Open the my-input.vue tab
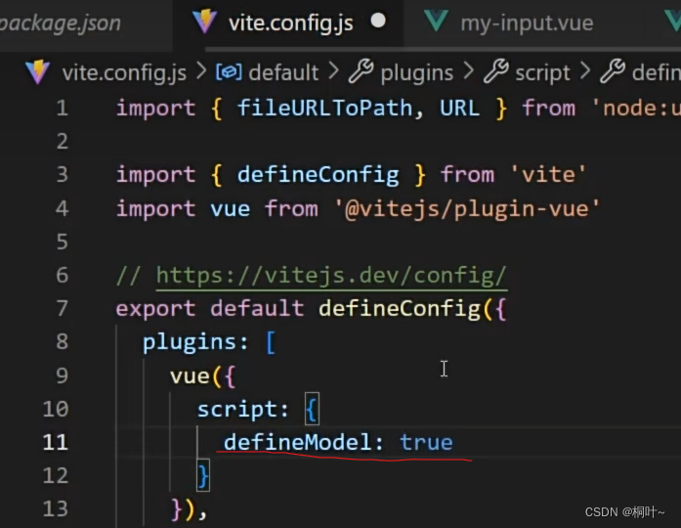The height and width of the screenshot is (528, 681). 527,22
